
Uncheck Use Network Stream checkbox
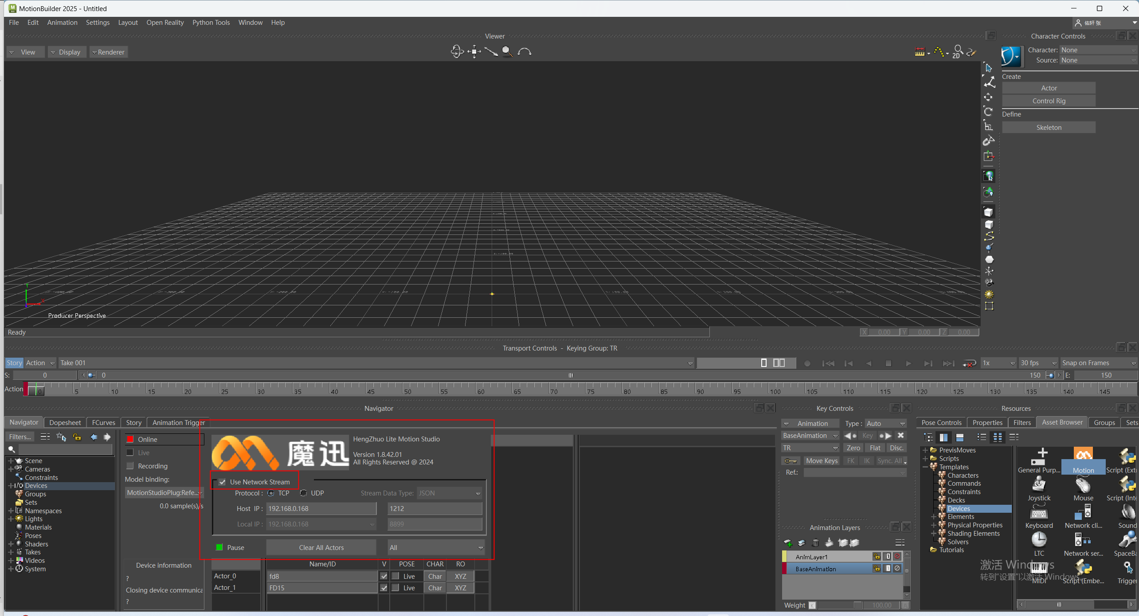pyautogui.click(x=223, y=482)
